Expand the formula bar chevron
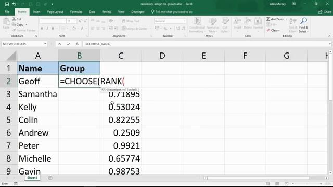The height and width of the screenshot is (187, 333). pyautogui.click(x=329, y=44)
